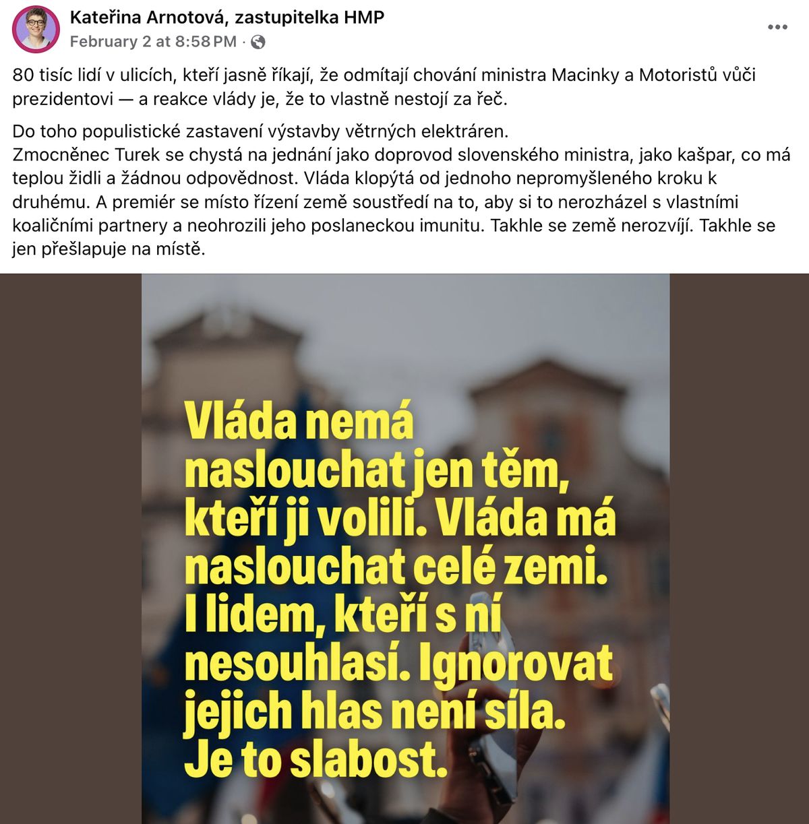
Task: Open Kateřina Arnotová's profile picture avatar
Action: click(36, 29)
